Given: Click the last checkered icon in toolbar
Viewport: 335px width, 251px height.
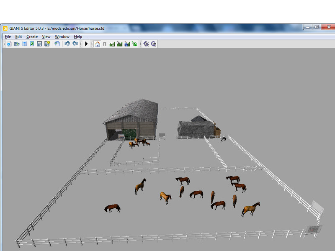Looking at the screenshot, I should click(x=154, y=44).
